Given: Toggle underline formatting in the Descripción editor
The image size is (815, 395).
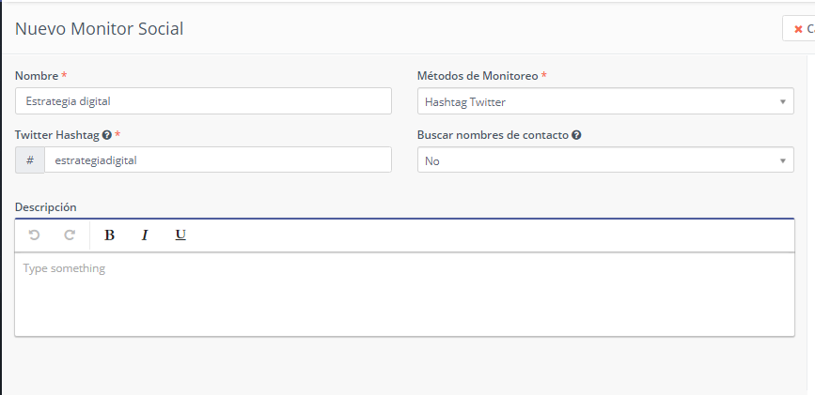Looking at the screenshot, I should coord(180,235).
